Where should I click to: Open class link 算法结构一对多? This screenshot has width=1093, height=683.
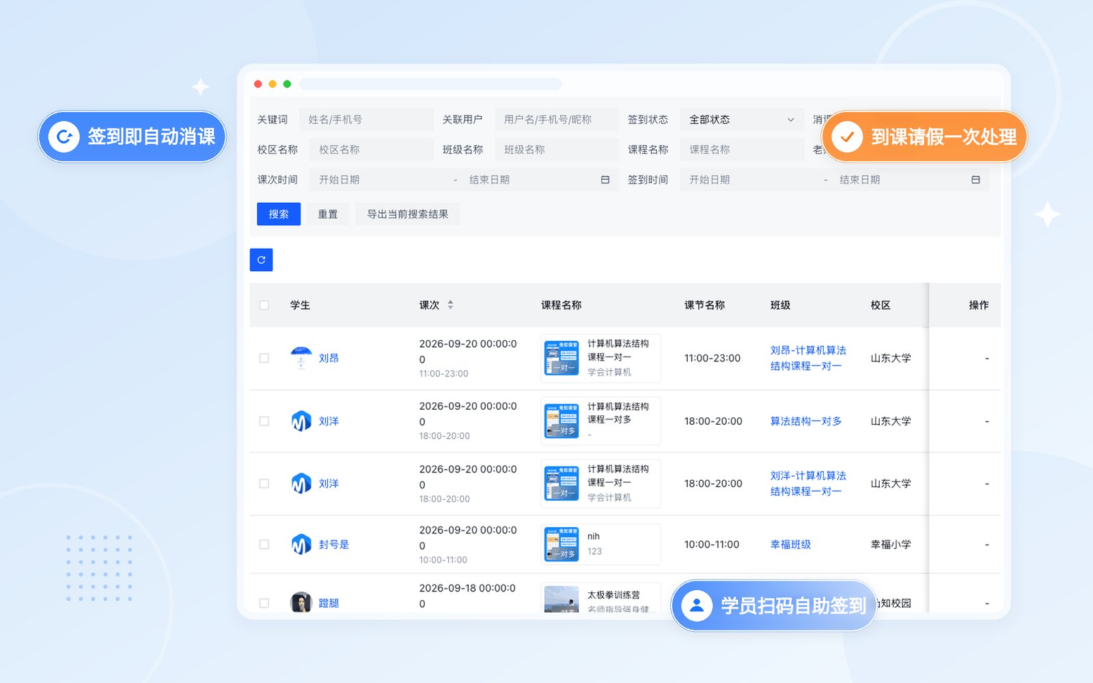pyautogui.click(x=806, y=421)
